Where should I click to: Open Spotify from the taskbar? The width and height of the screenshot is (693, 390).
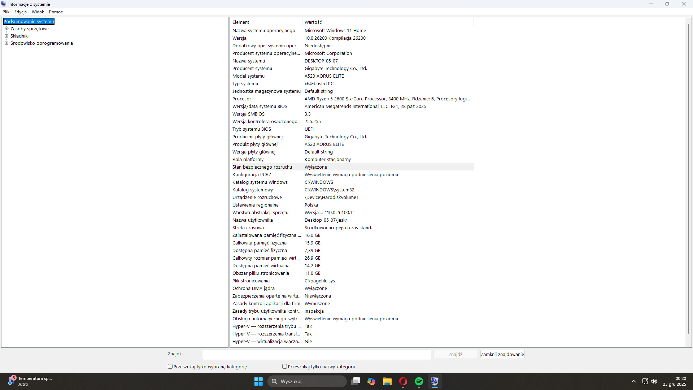click(x=419, y=381)
